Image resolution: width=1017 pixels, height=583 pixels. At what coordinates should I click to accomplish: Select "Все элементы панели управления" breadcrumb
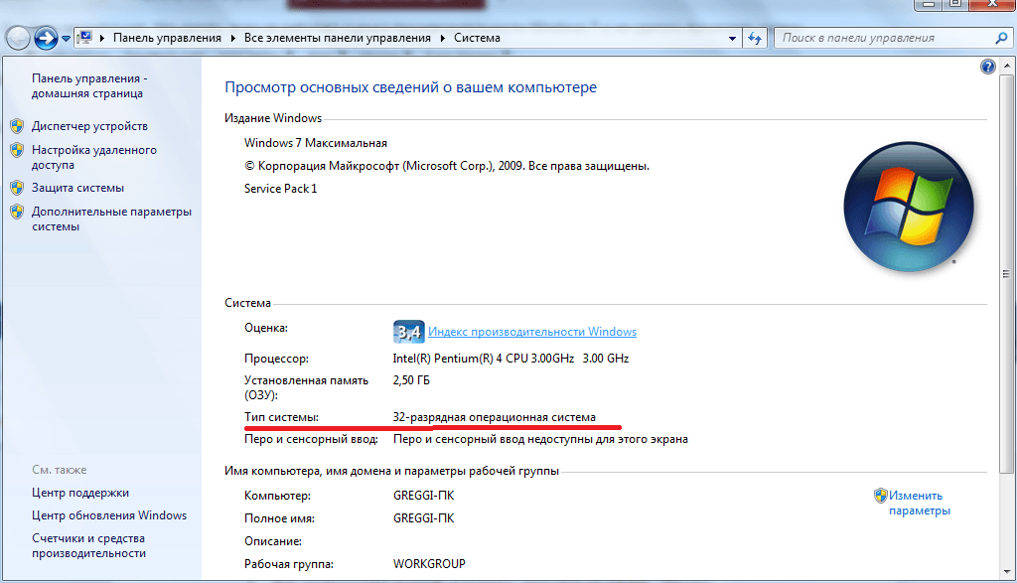pyautogui.click(x=338, y=39)
